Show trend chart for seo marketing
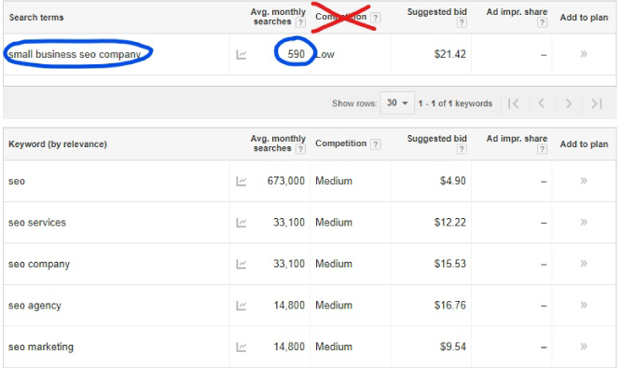Screen dimensions: 621x368 point(241,347)
